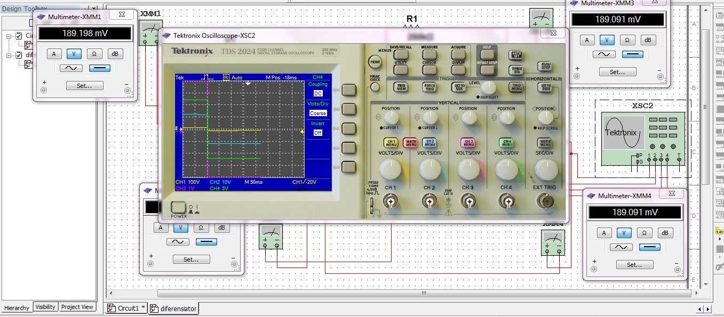Image resolution: width=724 pixels, height=317 pixels.
Task: Click the AUTO SET button on oscilloscope
Action: point(516,54)
